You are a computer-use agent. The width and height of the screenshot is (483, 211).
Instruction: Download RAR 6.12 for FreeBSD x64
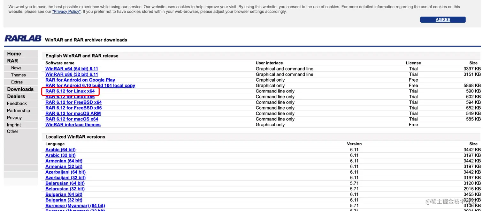[x=73, y=102]
